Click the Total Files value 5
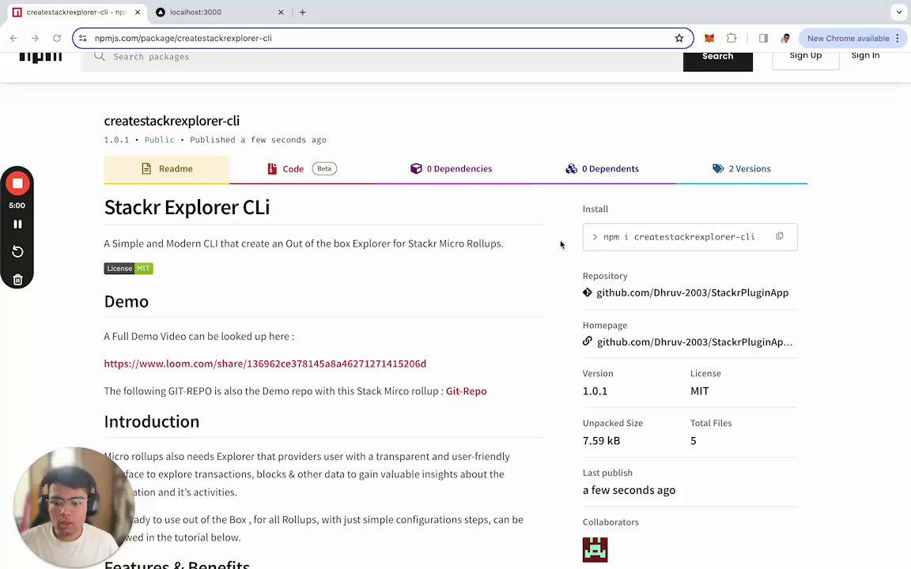This screenshot has width=911, height=569. (x=693, y=441)
